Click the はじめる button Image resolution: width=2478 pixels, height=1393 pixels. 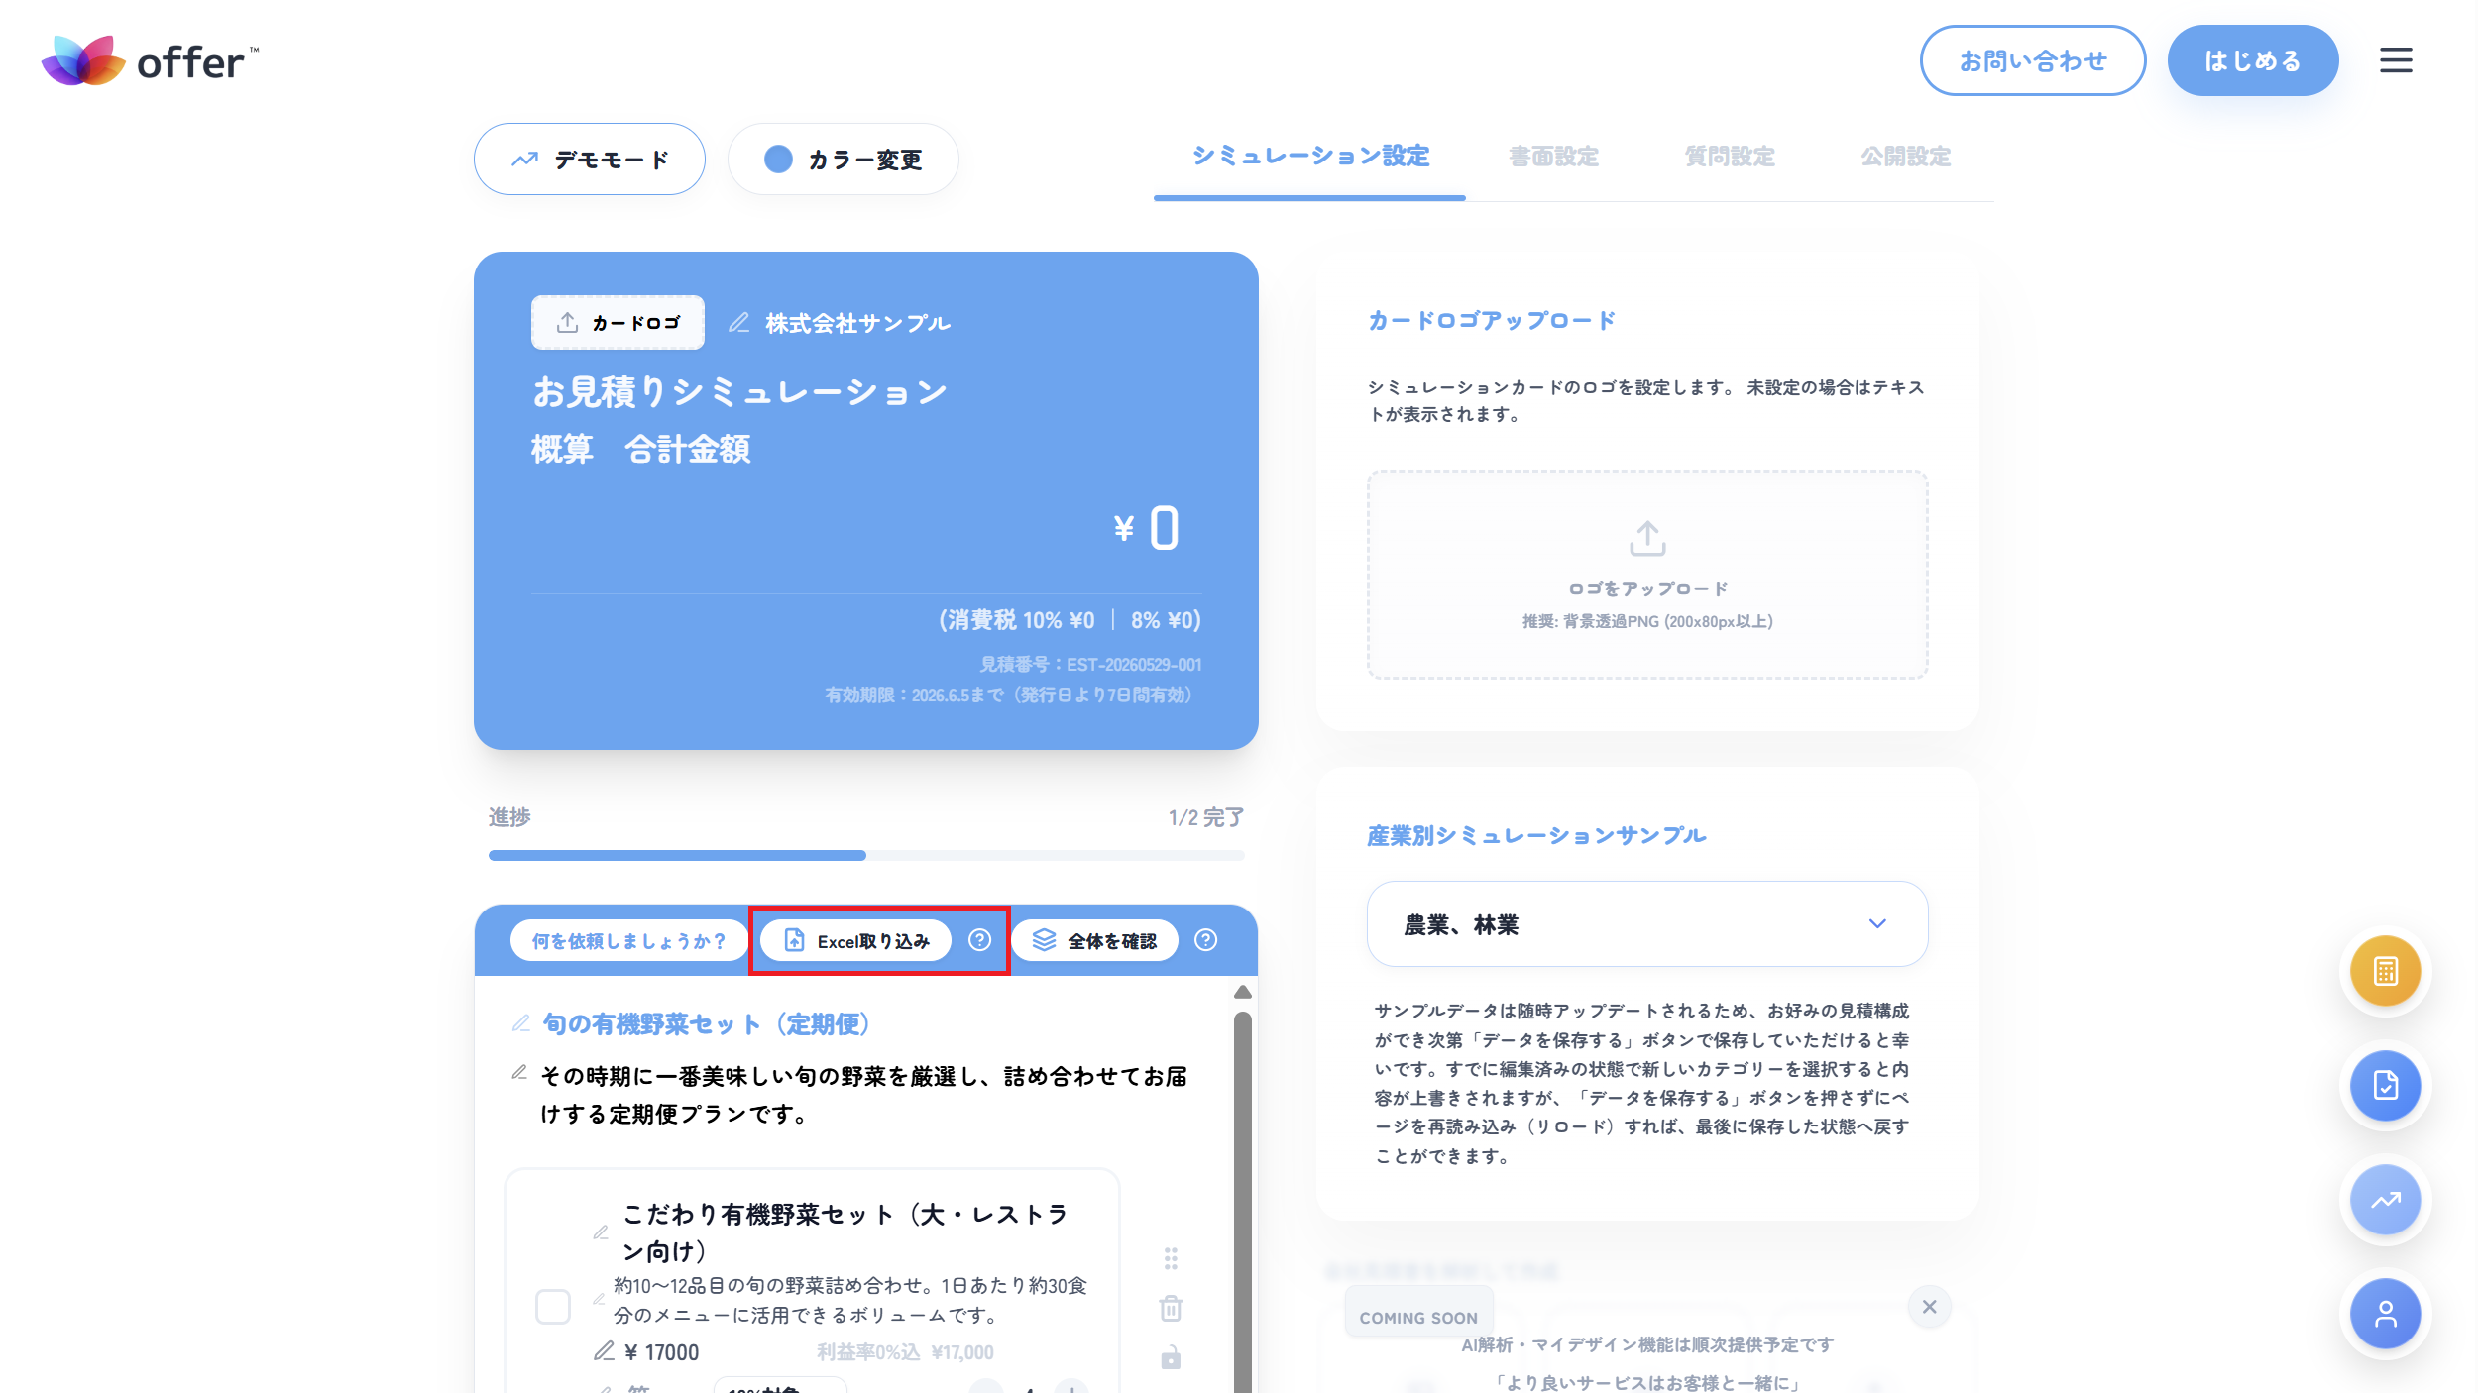pyautogui.click(x=2252, y=60)
